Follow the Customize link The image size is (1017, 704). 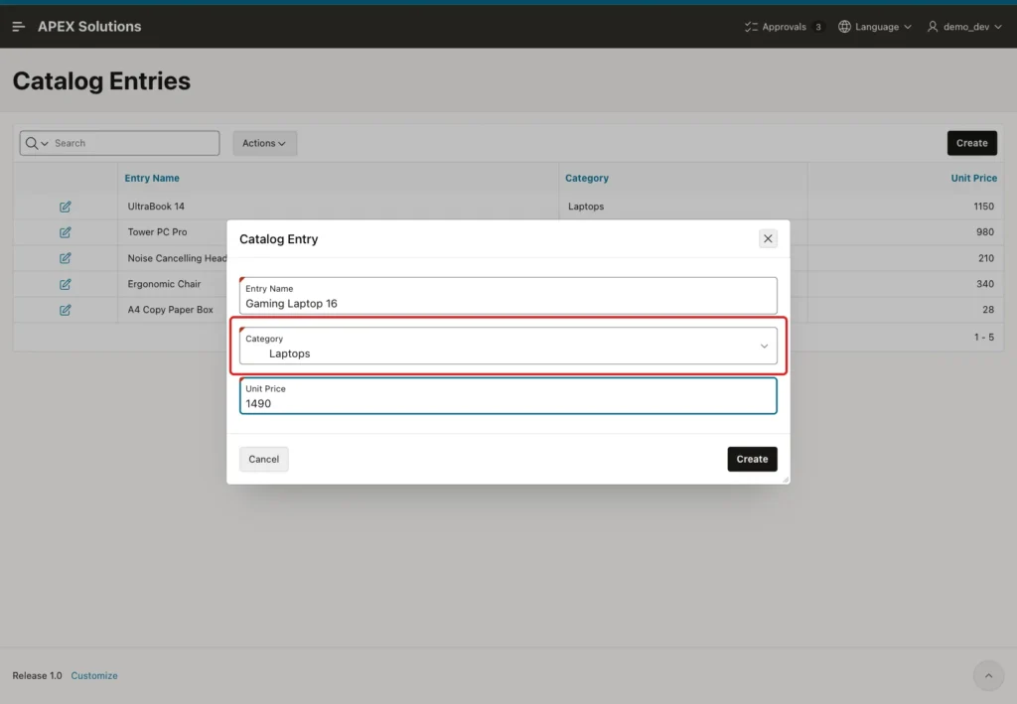pos(94,675)
